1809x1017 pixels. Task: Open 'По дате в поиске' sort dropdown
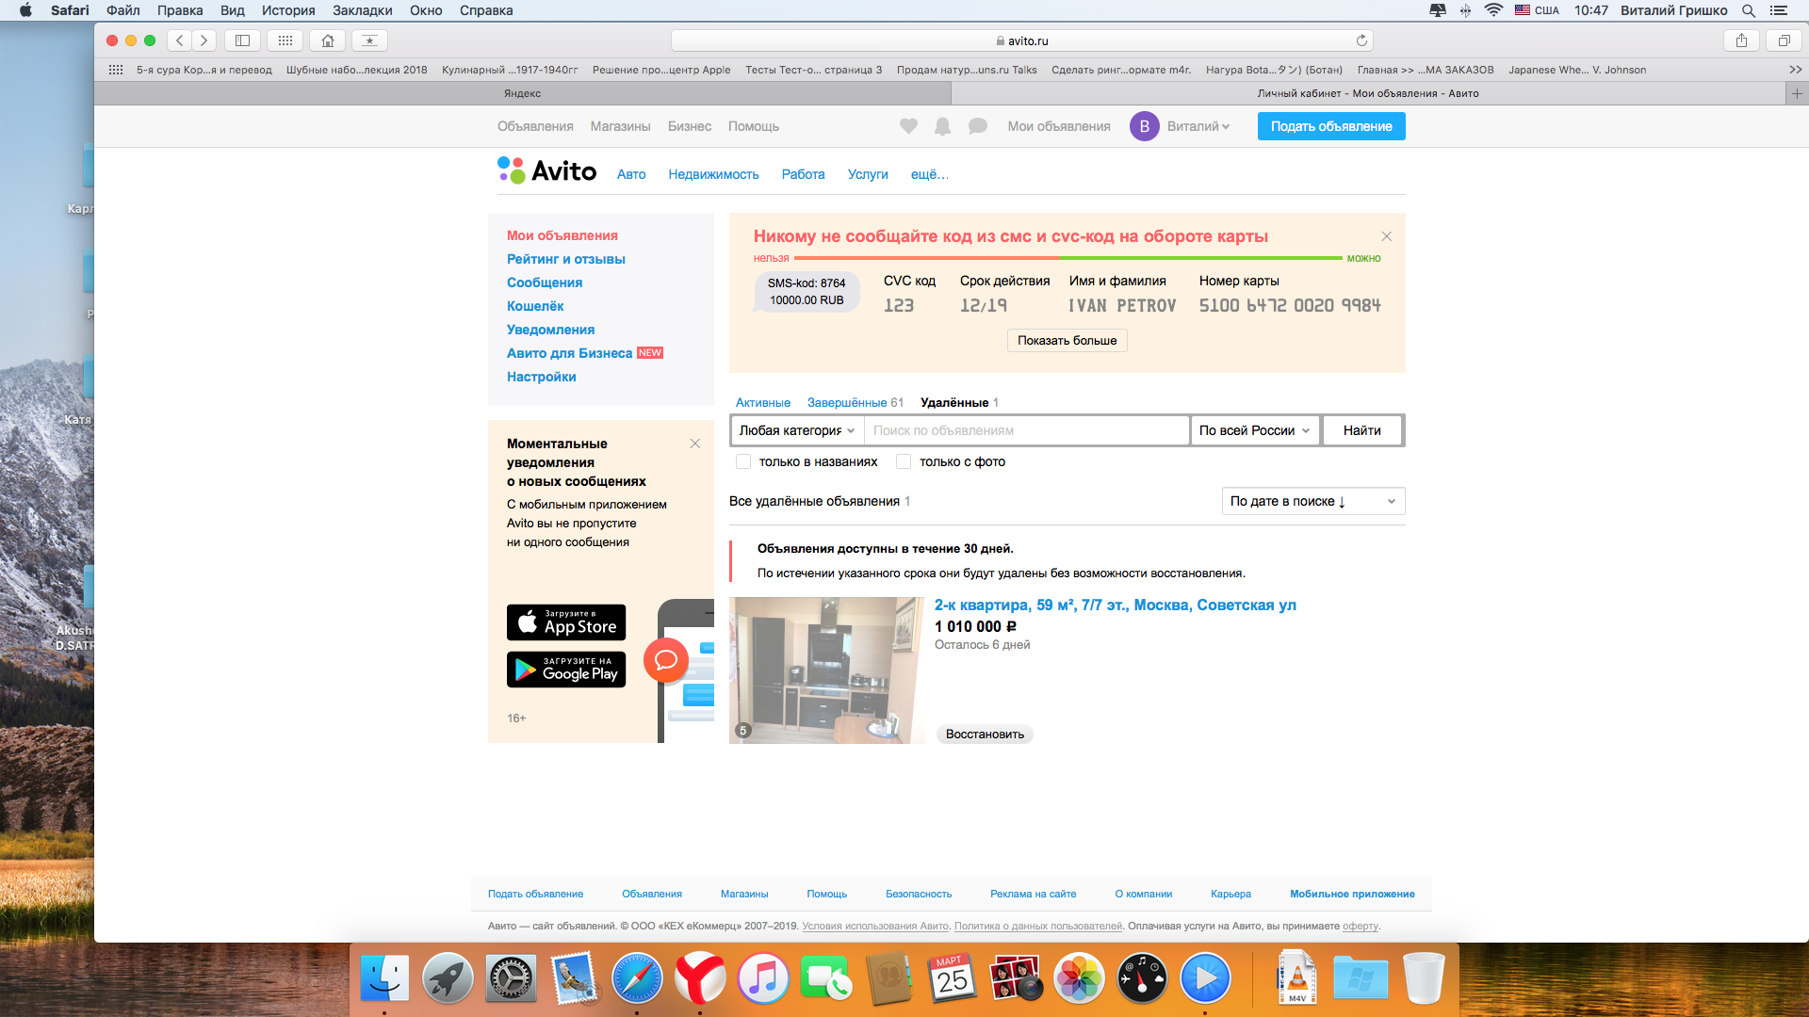tap(1312, 501)
